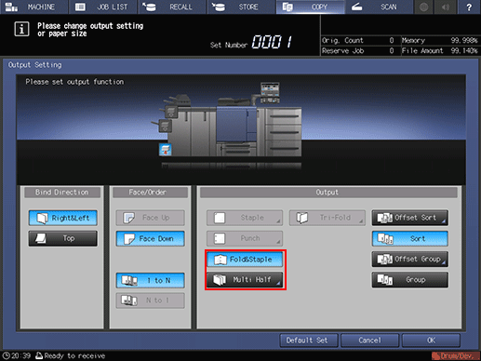The image size is (481, 361).
Task: Open the Tri-Fold options
Action: pyautogui.click(x=327, y=218)
